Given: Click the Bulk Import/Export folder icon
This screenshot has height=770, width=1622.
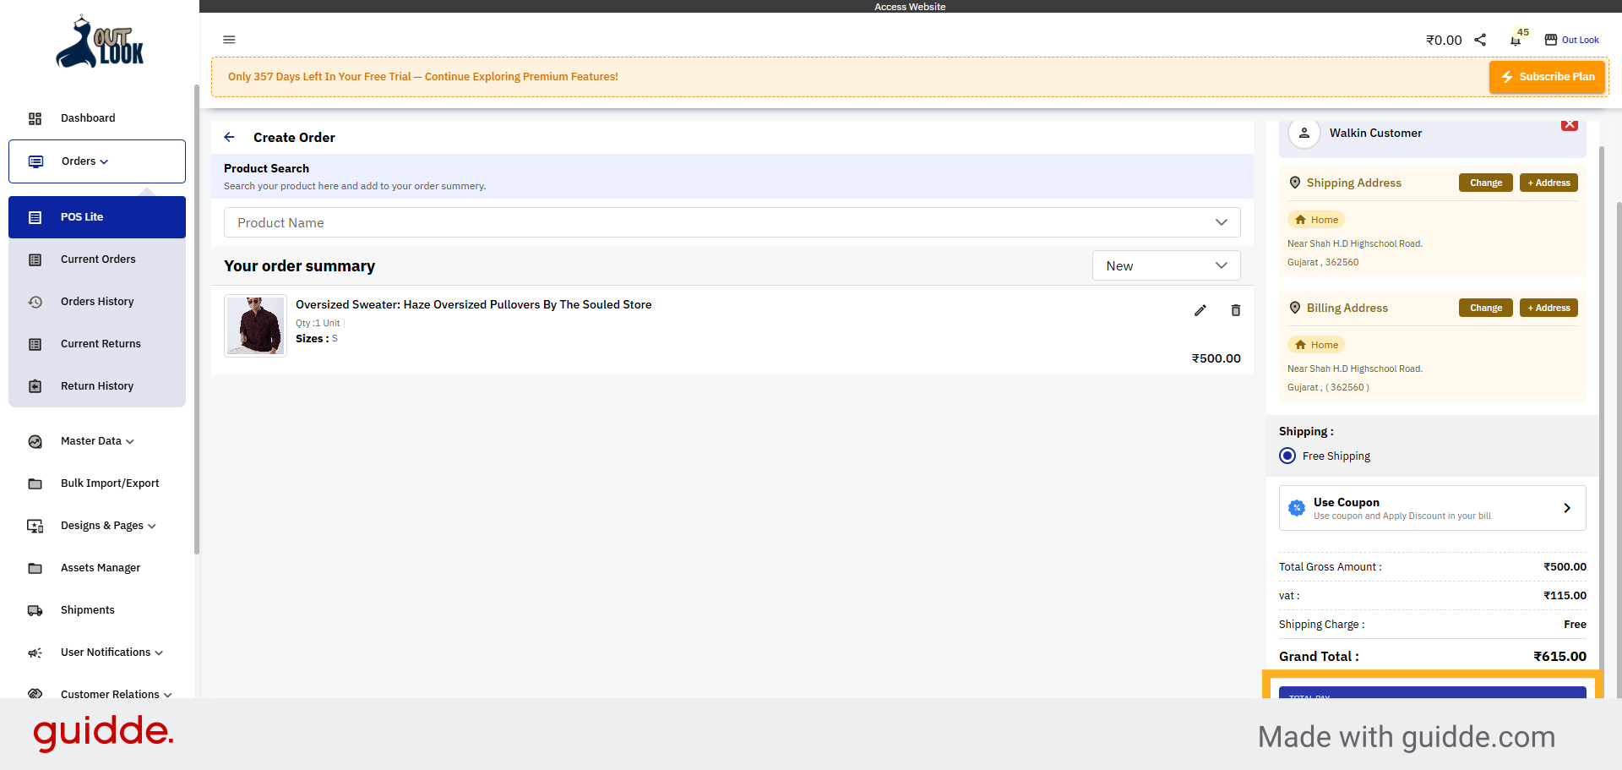Looking at the screenshot, I should [35, 483].
